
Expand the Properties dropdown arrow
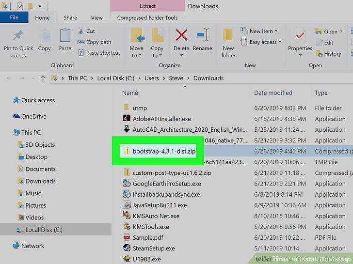pyautogui.click(x=300, y=55)
